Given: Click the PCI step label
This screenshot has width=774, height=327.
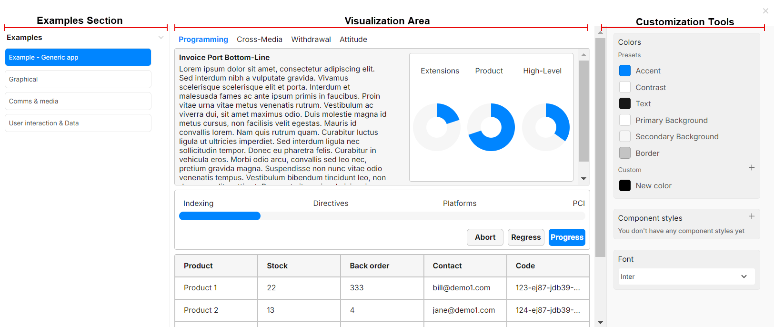Looking at the screenshot, I should (x=579, y=204).
